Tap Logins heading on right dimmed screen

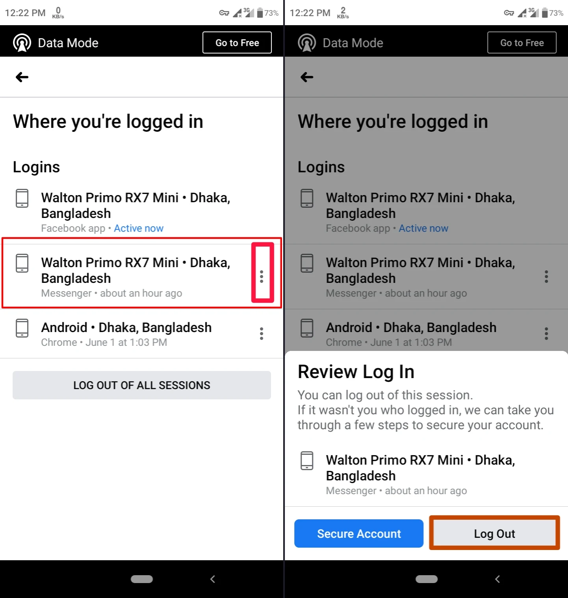tap(321, 167)
